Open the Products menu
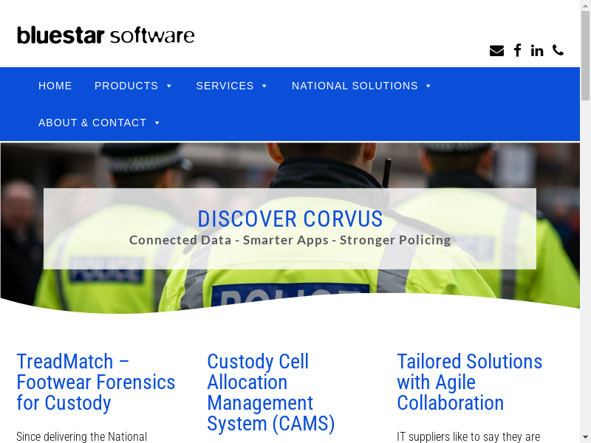 (126, 86)
